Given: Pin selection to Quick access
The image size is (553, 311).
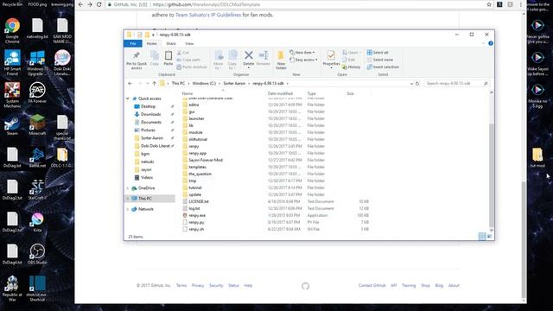Looking at the screenshot, I should [137, 60].
